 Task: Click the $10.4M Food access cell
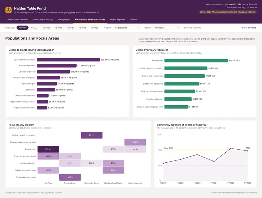tap(48, 149)
